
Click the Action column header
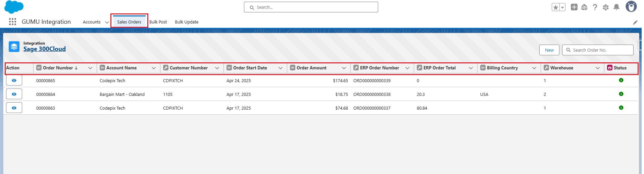pos(13,68)
